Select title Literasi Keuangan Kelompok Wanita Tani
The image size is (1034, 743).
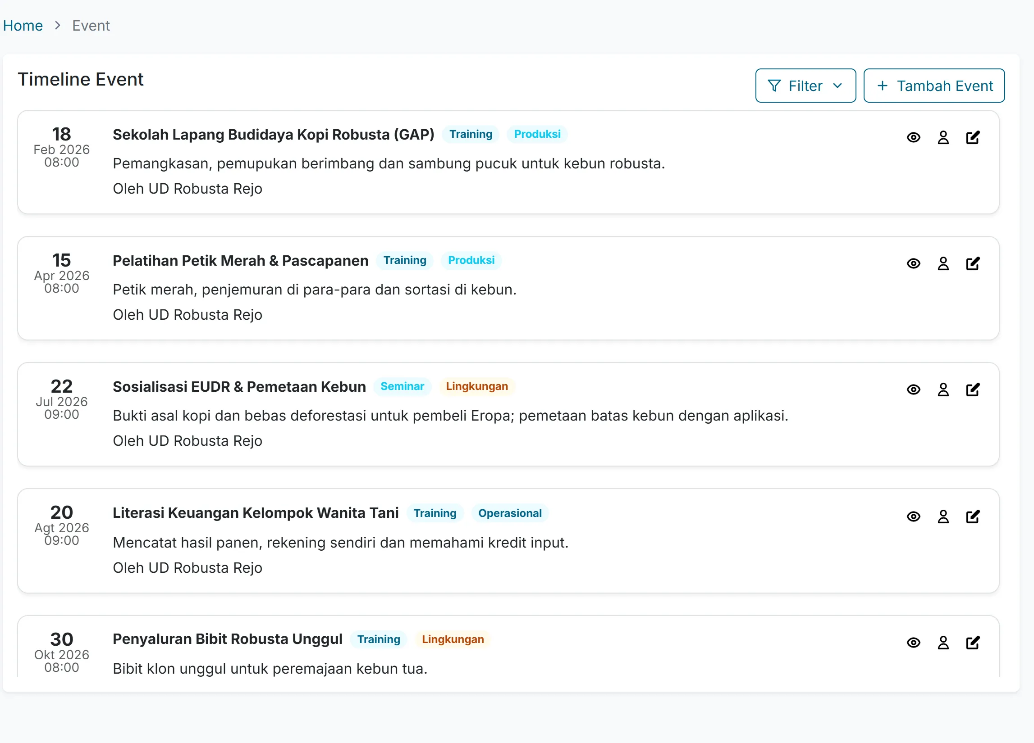(x=255, y=513)
